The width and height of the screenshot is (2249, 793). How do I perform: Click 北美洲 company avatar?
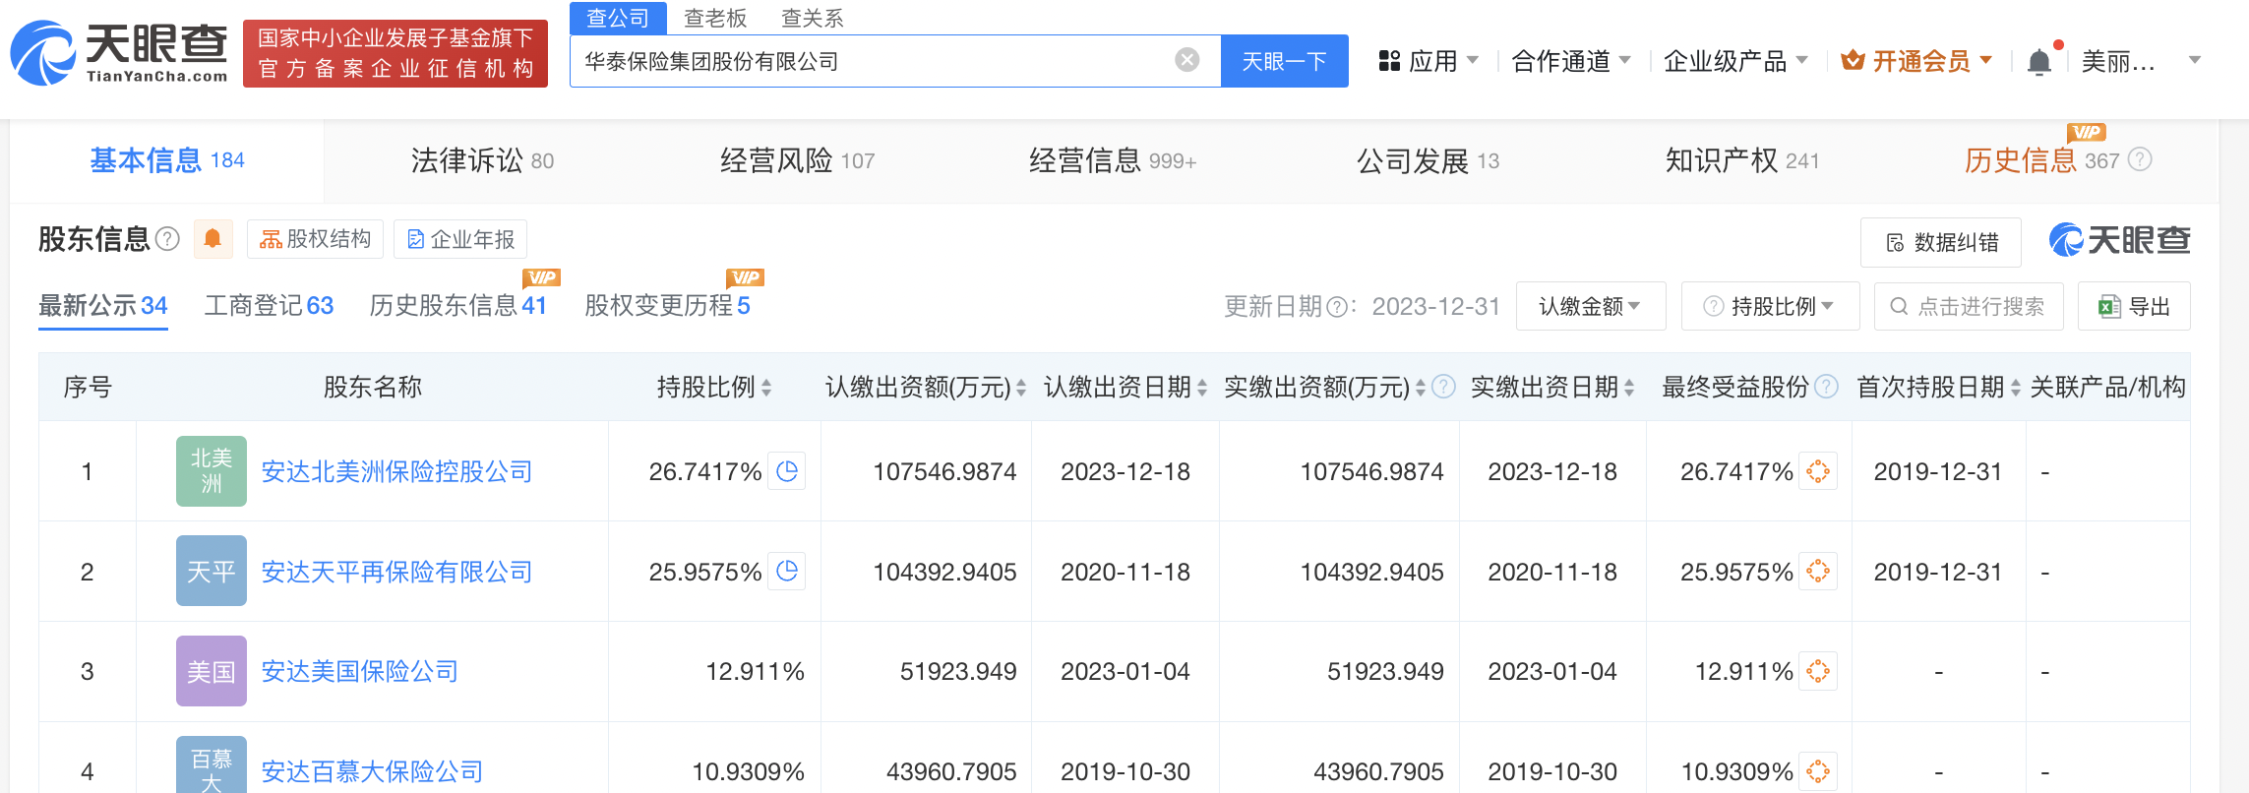click(x=212, y=471)
